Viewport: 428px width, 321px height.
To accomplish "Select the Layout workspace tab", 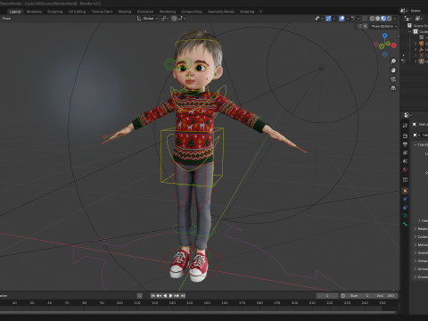I will pyautogui.click(x=15, y=12).
